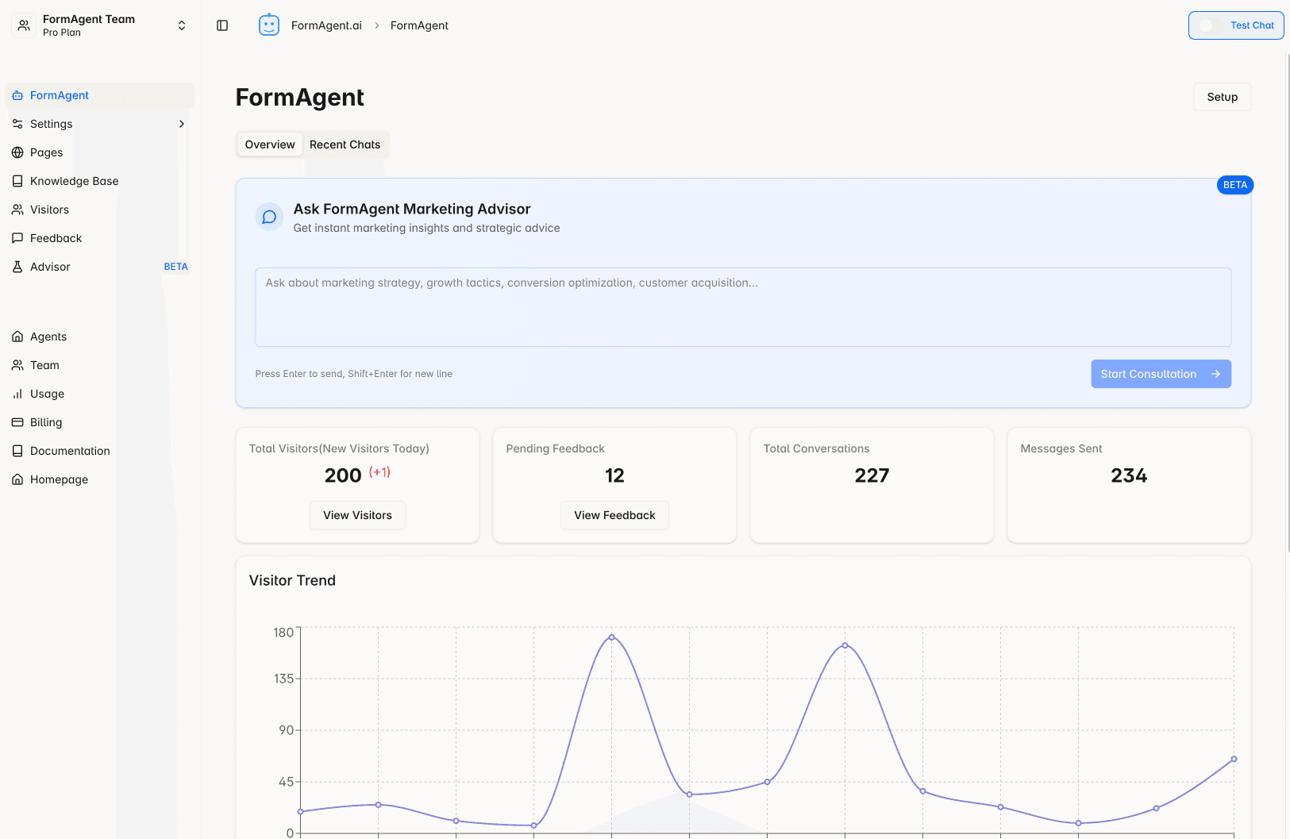Screen dimensions: 1290x839
Task: Click the bar chart icon beside Usage
Action: coord(17,394)
